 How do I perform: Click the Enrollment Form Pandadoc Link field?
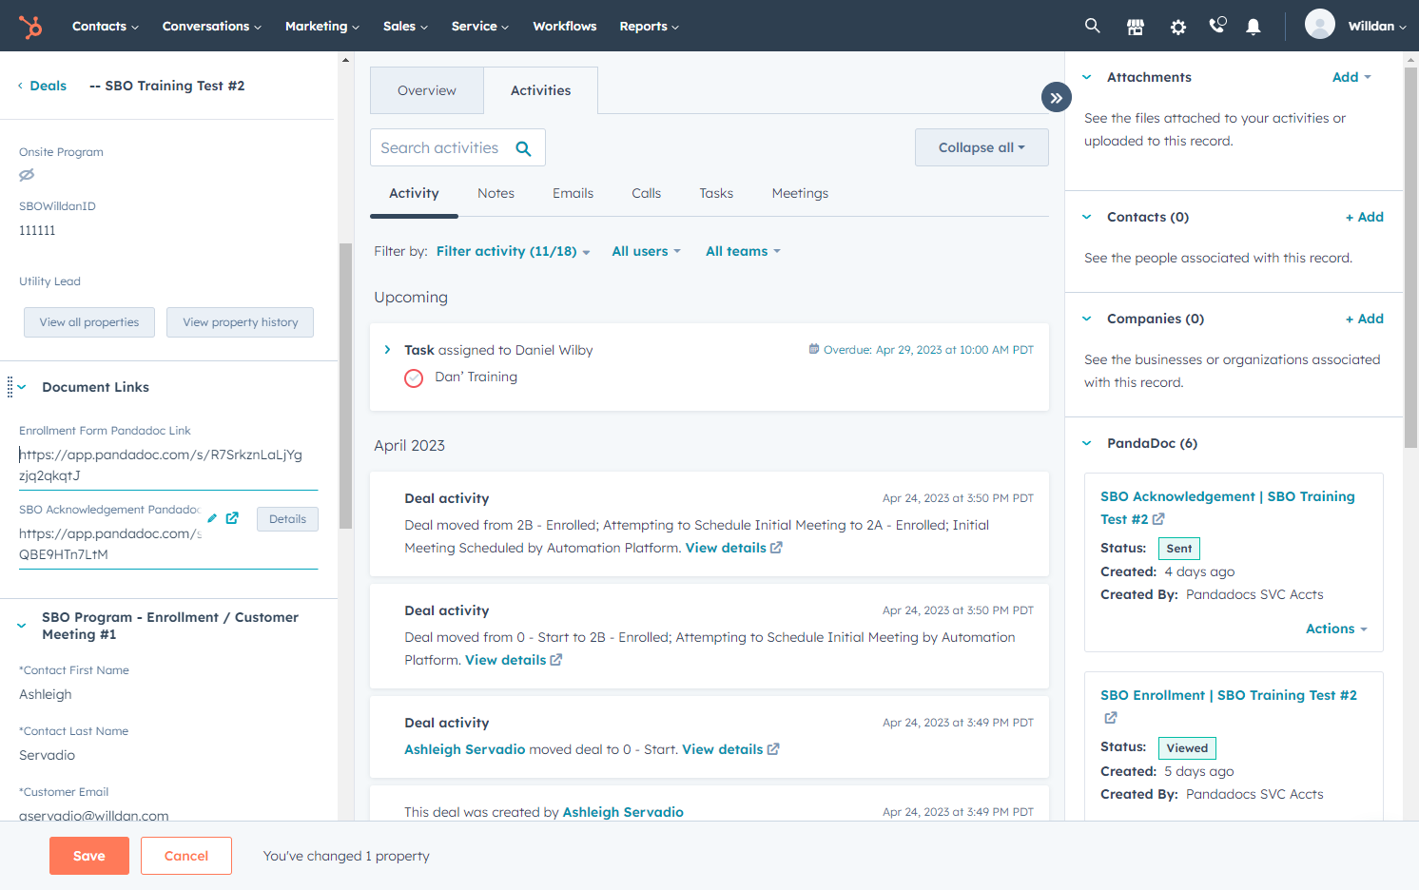[x=168, y=465]
